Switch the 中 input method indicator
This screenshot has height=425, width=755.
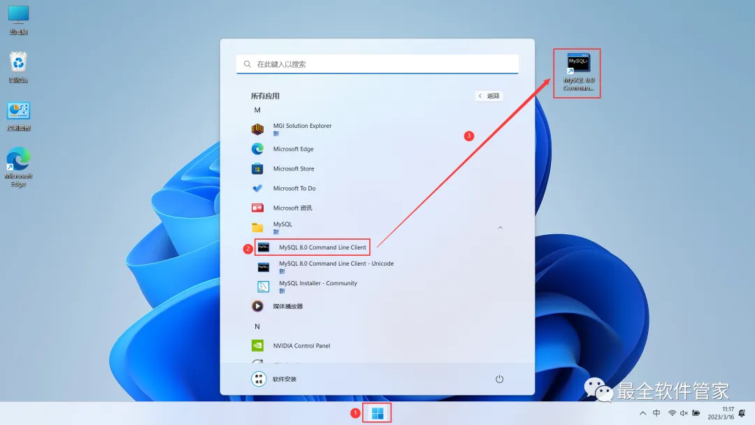click(656, 413)
